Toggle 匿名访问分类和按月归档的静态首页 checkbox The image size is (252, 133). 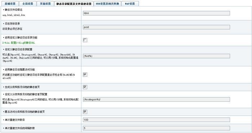tap(85, 112)
